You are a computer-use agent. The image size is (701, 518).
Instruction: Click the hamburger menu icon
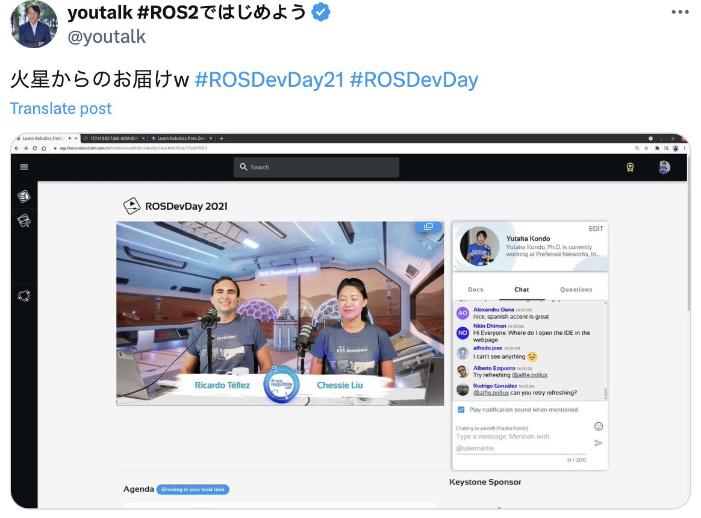(24, 167)
